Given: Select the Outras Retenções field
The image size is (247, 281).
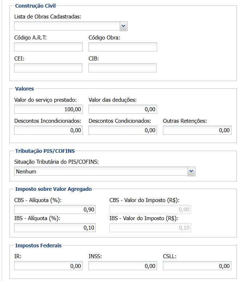Looking at the screenshot, I should pyautogui.click(x=197, y=130).
